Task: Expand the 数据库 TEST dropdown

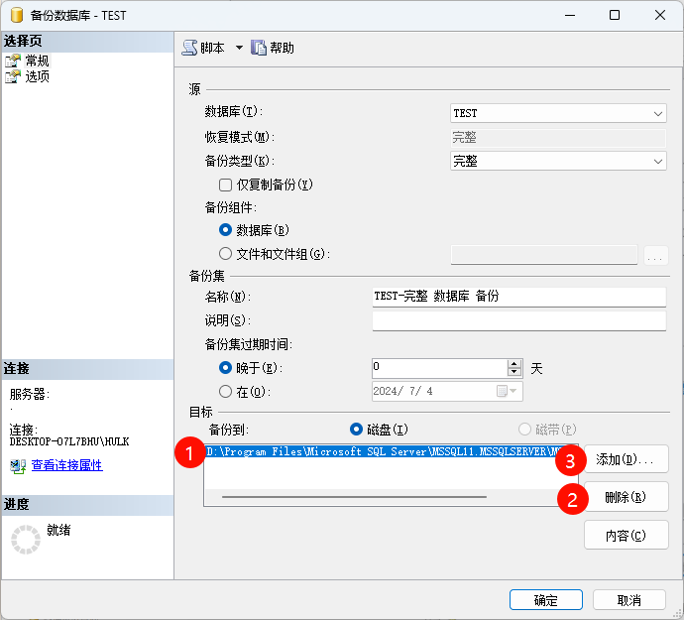Action: pyautogui.click(x=658, y=113)
